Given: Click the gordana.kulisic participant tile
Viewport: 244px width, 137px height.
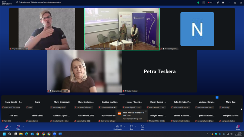Looking at the screenshot, I should coord(206,116).
